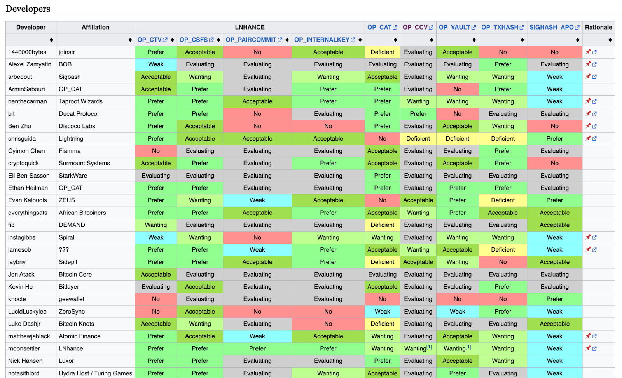The height and width of the screenshot is (378, 622).
Task: Click instagibbs's rationale external link icon
Action: [x=594, y=237]
